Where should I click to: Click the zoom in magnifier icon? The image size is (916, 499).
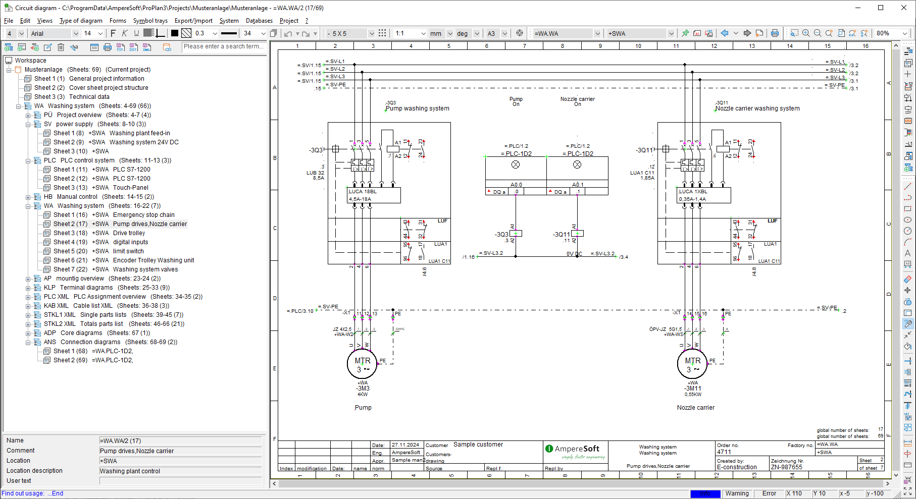(x=806, y=33)
